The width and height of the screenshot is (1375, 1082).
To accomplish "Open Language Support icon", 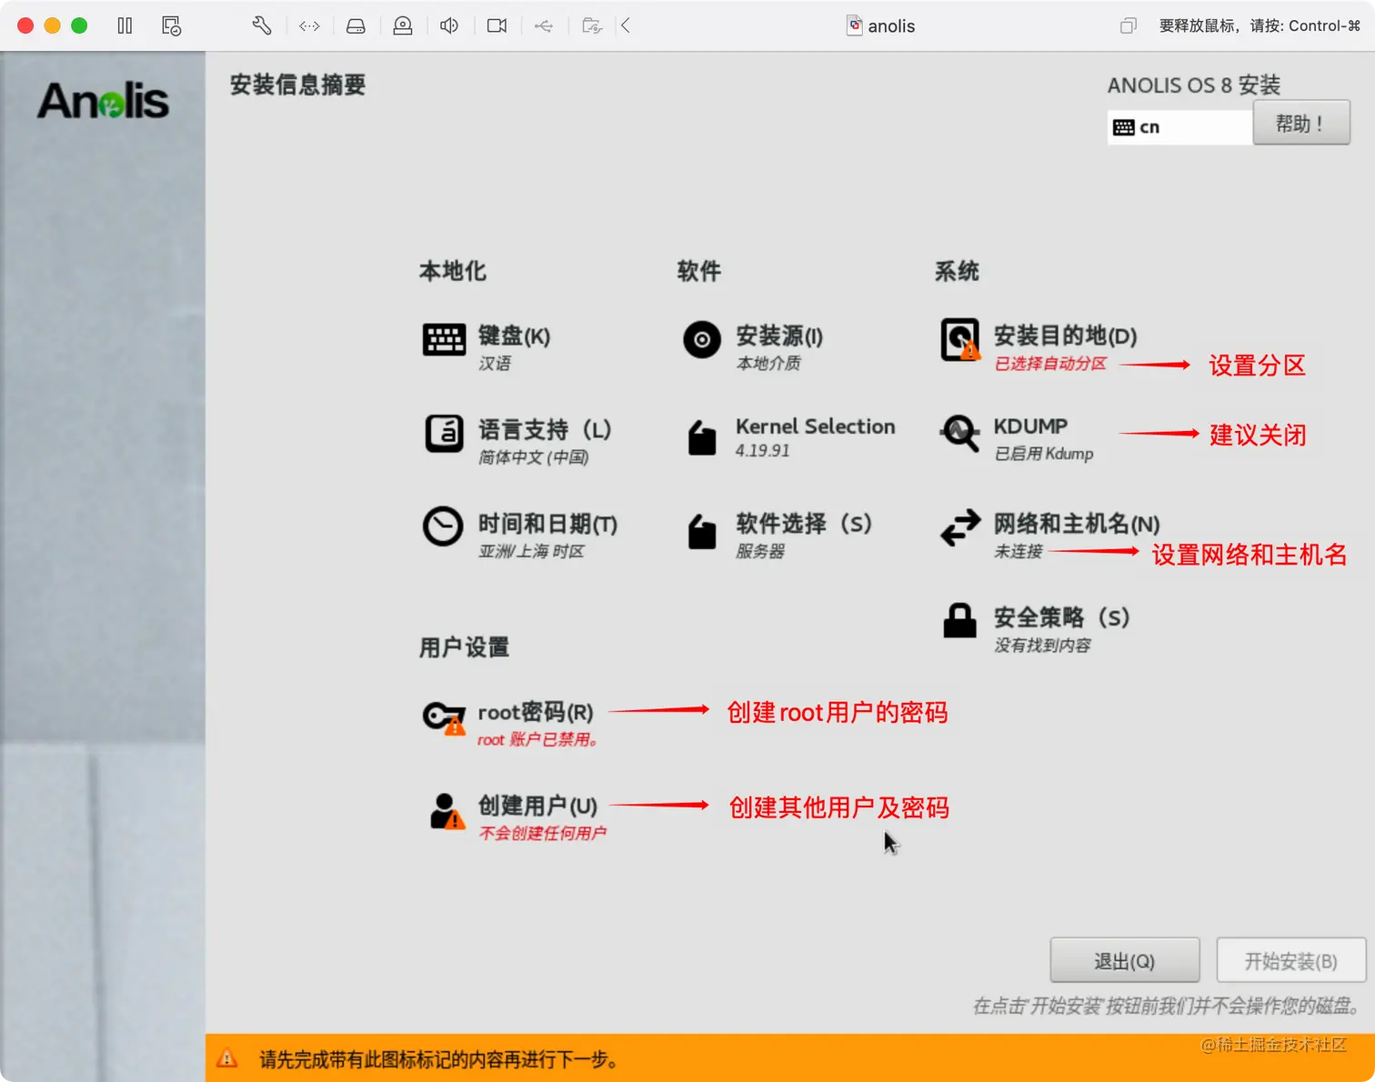I will tap(444, 434).
